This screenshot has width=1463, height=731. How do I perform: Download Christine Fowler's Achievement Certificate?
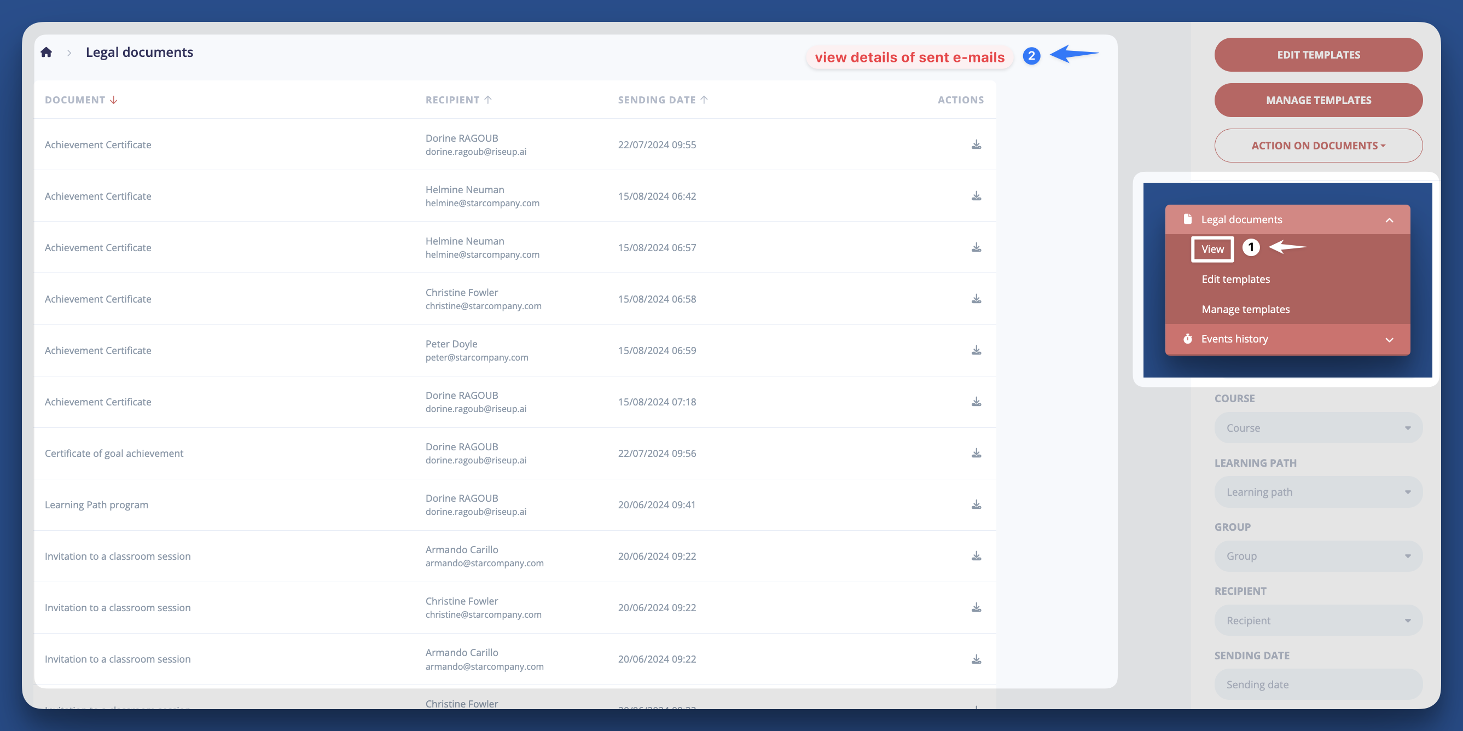click(976, 299)
